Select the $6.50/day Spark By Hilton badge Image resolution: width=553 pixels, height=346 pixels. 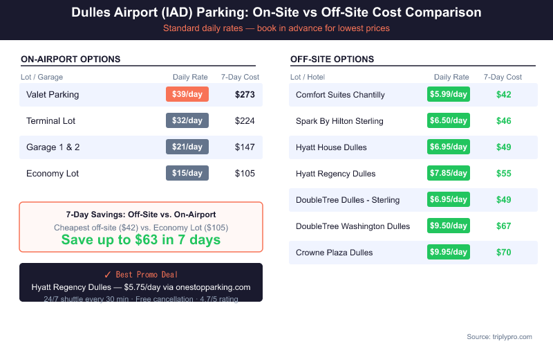click(449, 121)
